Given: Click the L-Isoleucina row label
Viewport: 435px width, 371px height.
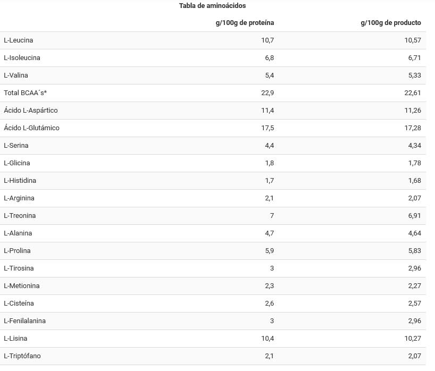Looking at the screenshot, I should 22,58.
